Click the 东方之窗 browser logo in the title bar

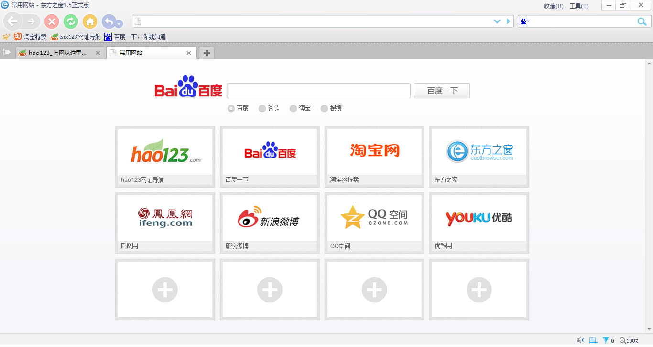click(5, 5)
